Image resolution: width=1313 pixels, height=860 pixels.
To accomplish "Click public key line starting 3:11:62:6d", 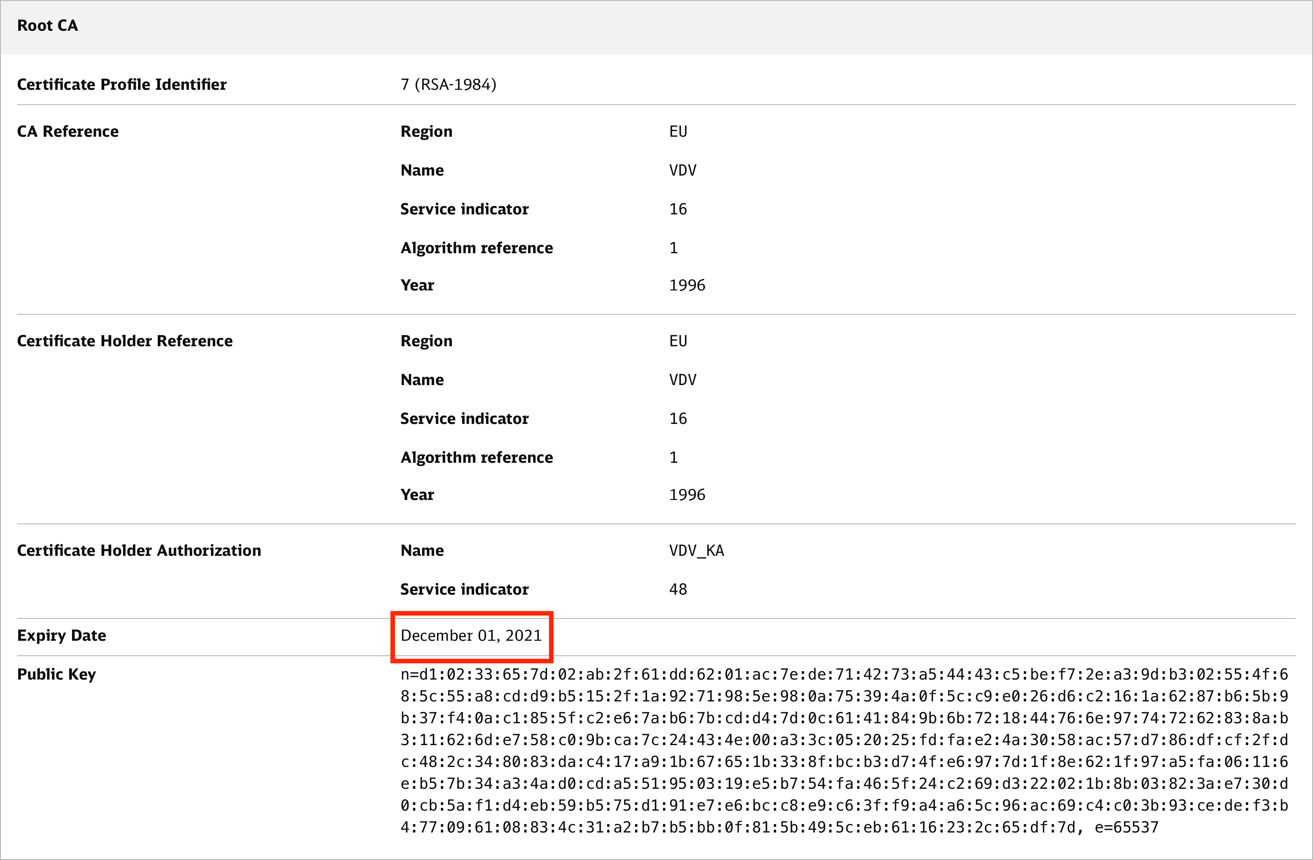I will tap(844, 740).
